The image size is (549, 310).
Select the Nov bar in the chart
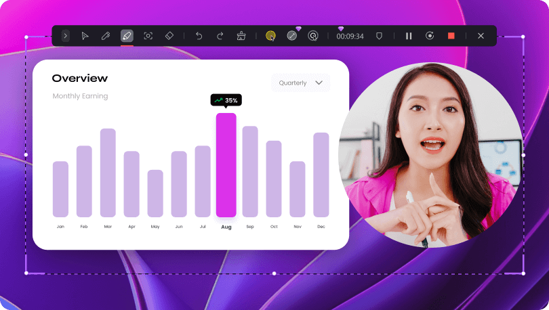298,189
